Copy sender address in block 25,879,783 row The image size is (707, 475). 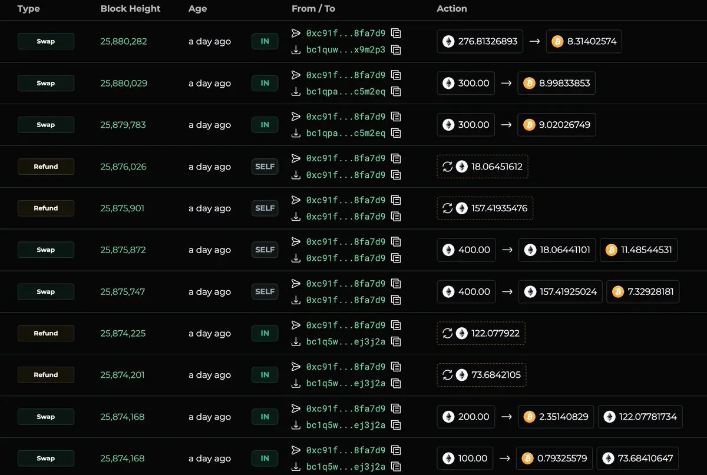pyautogui.click(x=396, y=117)
